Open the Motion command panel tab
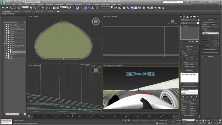Image resolution: width=222 pixels, height=125 pixels. tap(191, 17)
